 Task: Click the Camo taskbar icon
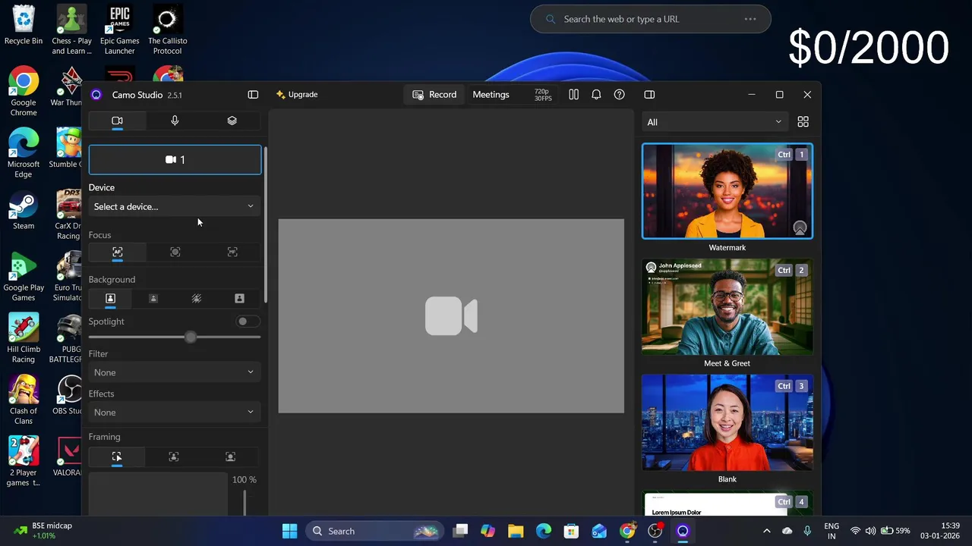point(683,531)
